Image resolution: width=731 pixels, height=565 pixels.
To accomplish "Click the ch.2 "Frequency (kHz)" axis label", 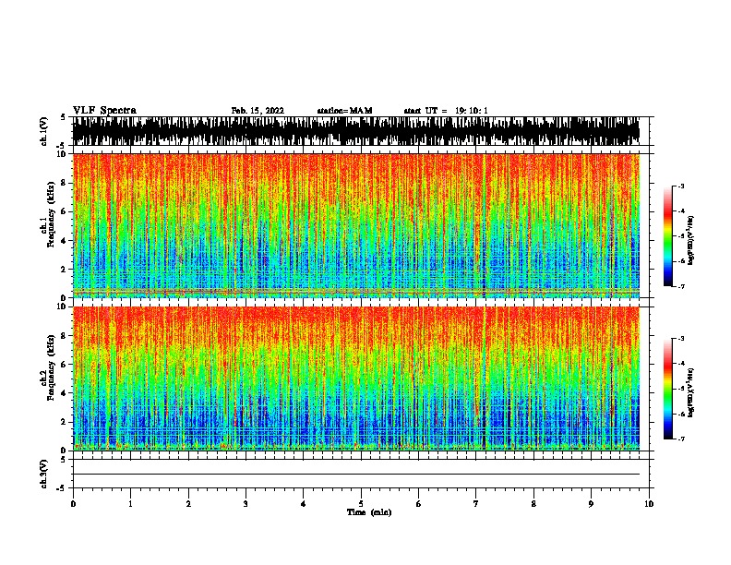I will point(51,367).
